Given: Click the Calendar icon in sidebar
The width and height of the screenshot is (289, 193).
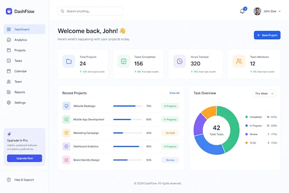Looking at the screenshot, I should point(8,71).
